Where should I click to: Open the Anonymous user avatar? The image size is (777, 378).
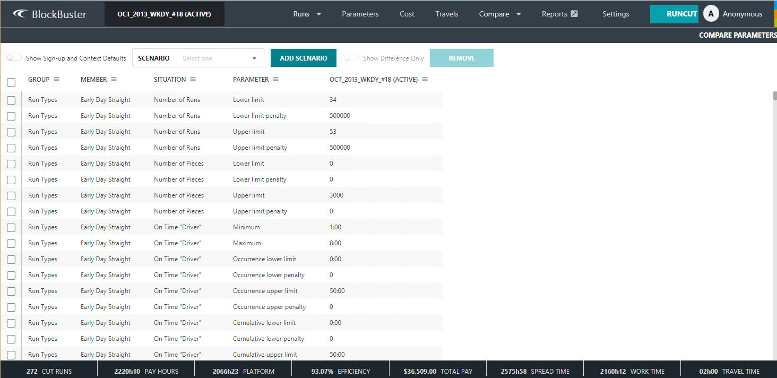coord(711,13)
